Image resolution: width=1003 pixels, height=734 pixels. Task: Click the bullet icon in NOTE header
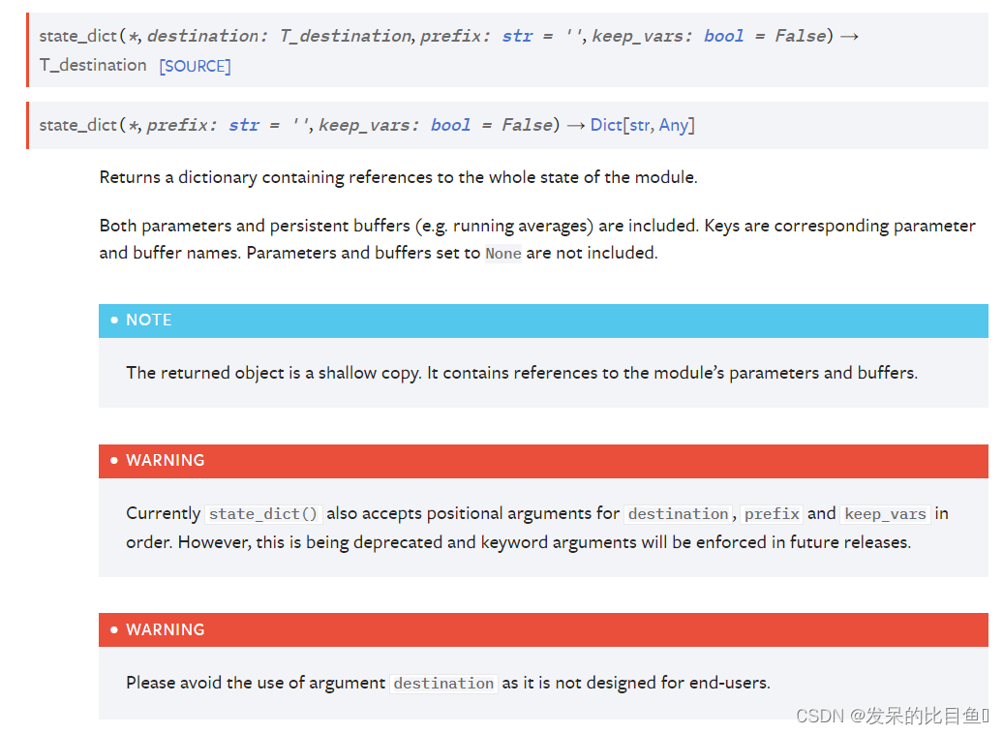click(x=114, y=321)
